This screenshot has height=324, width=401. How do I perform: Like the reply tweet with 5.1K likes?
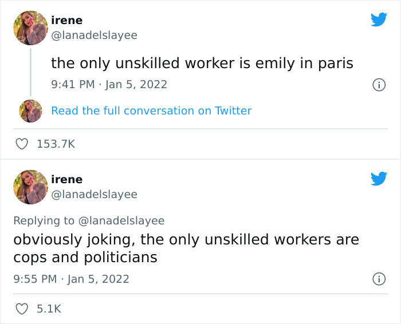point(22,309)
